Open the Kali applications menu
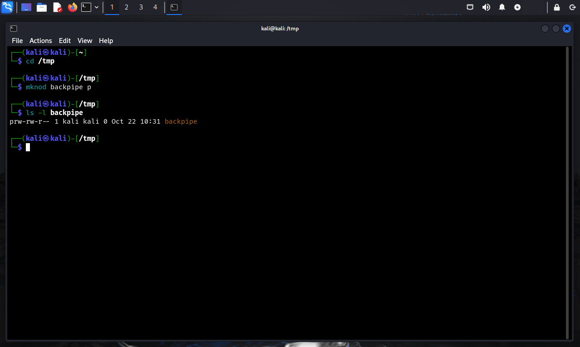The image size is (580, 347). tap(7, 7)
